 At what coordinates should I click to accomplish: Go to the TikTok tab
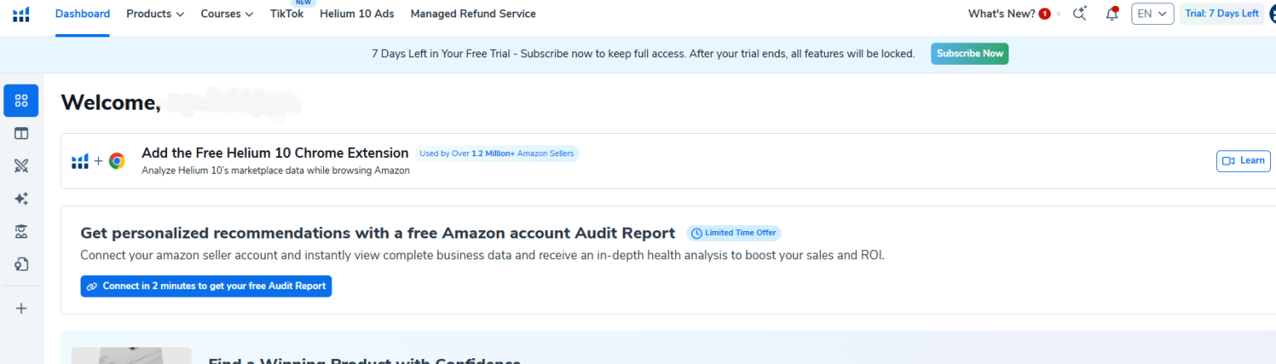(x=287, y=13)
